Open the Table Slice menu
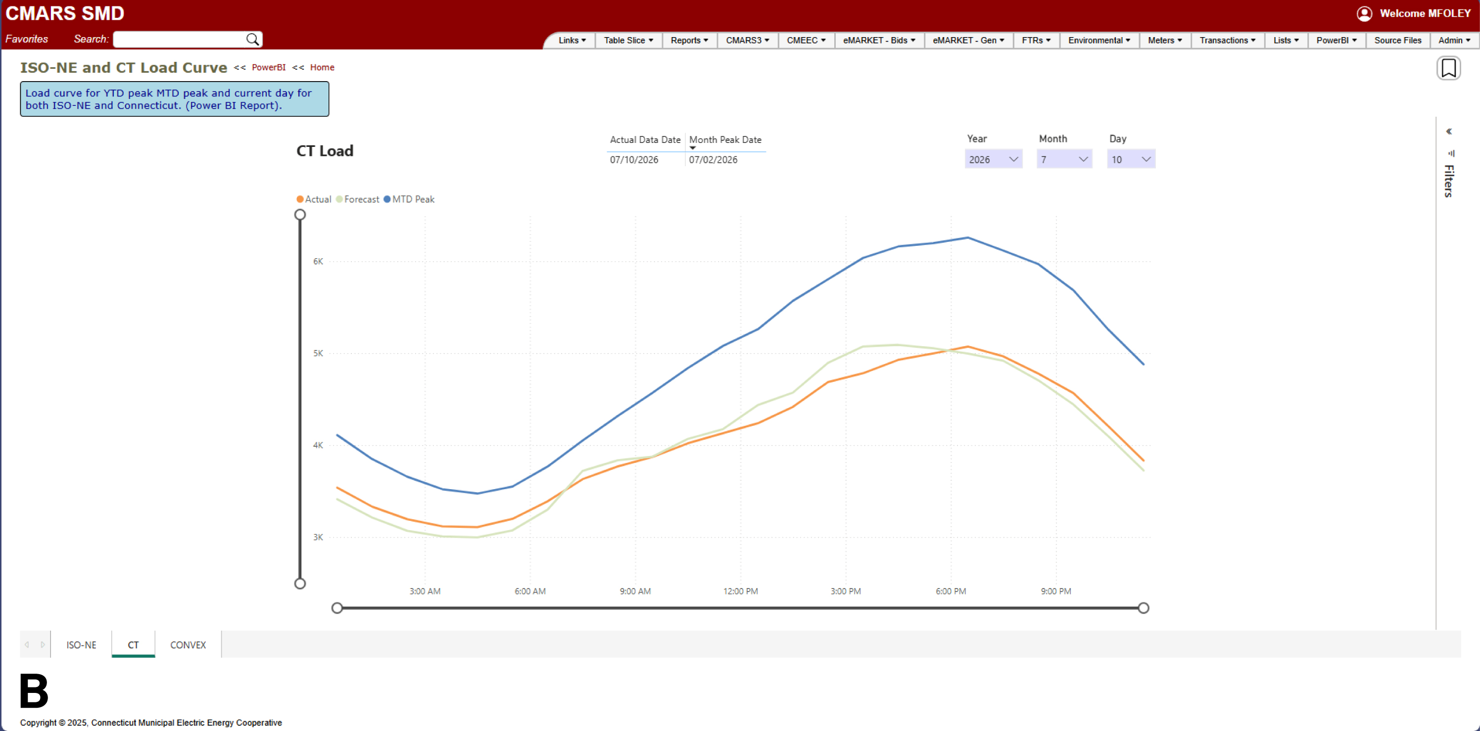Viewport: 1480px width, 731px height. 628,40
